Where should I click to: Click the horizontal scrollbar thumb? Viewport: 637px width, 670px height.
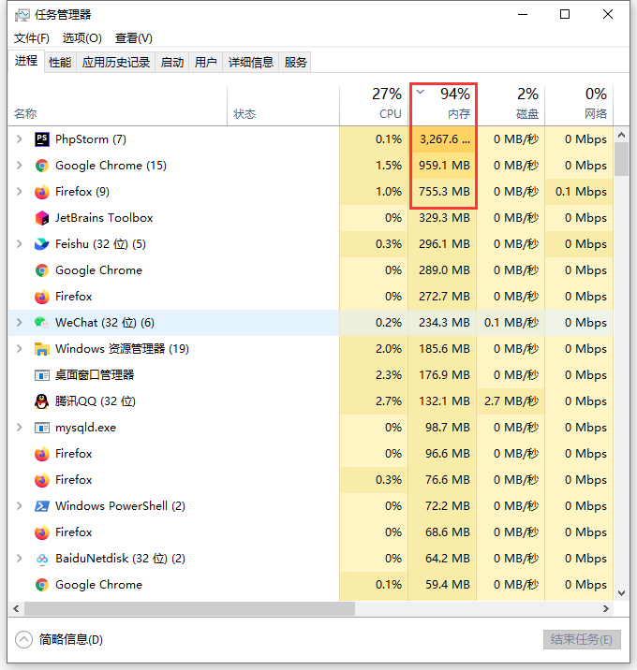[189, 608]
